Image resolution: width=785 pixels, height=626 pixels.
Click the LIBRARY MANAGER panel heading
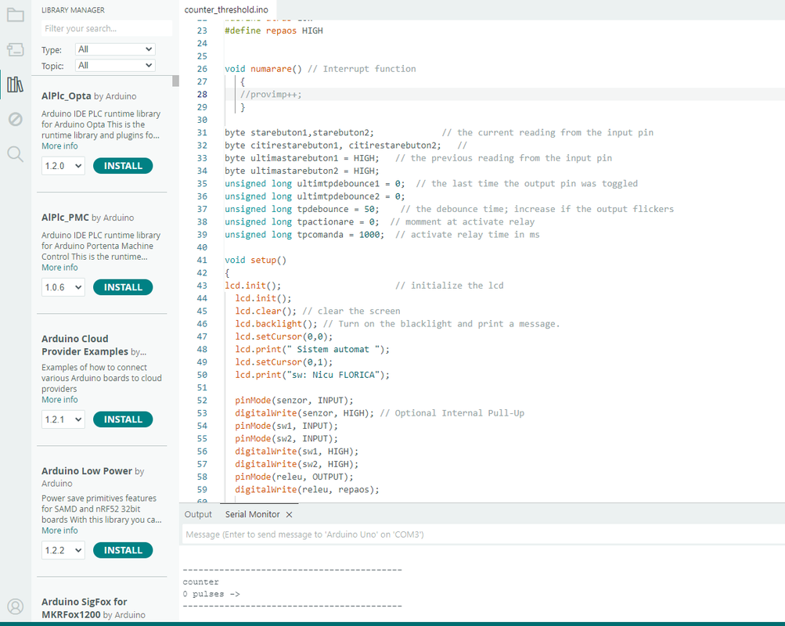click(x=73, y=10)
